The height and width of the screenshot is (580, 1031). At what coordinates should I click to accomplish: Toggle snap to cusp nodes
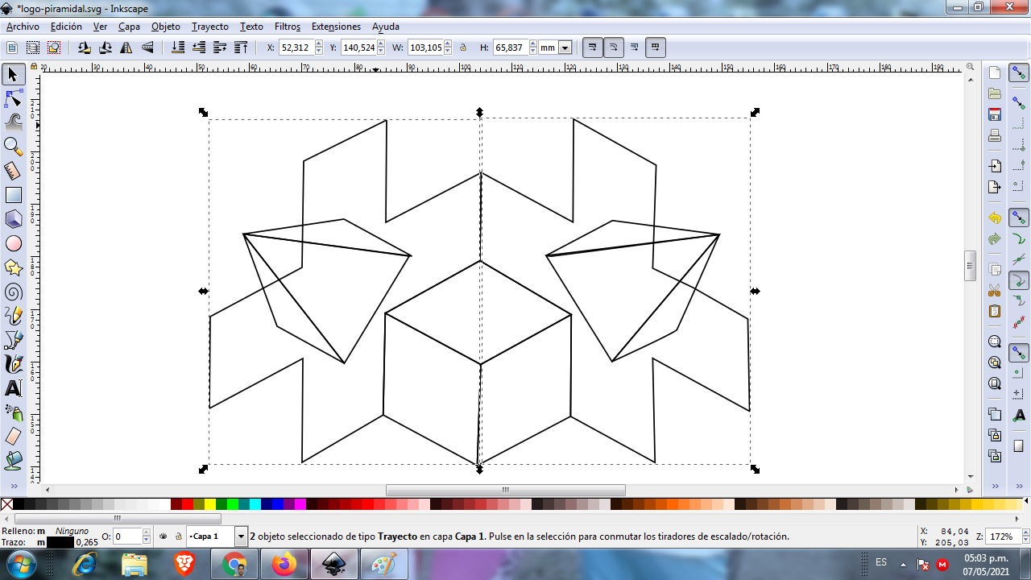1019,281
